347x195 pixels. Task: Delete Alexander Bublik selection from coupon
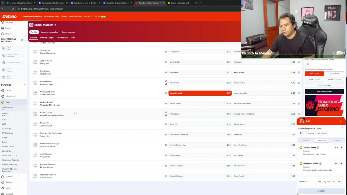click(341, 164)
